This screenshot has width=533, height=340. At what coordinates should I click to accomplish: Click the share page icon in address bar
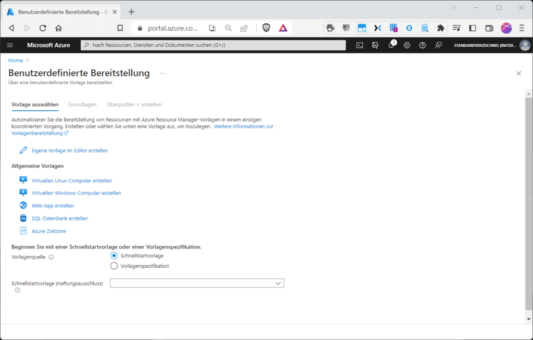(x=244, y=28)
